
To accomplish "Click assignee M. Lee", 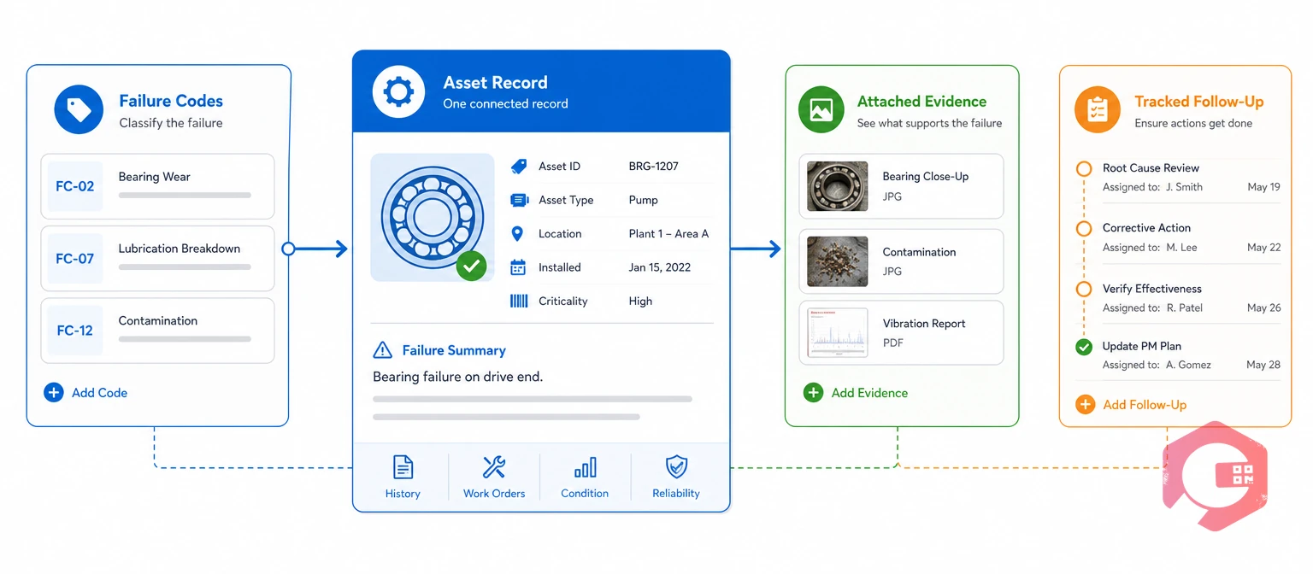I will tap(1181, 248).
